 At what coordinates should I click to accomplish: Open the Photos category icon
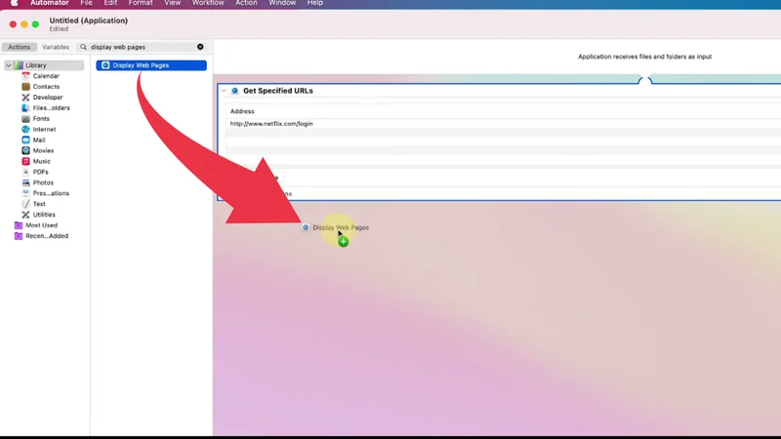[26, 182]
